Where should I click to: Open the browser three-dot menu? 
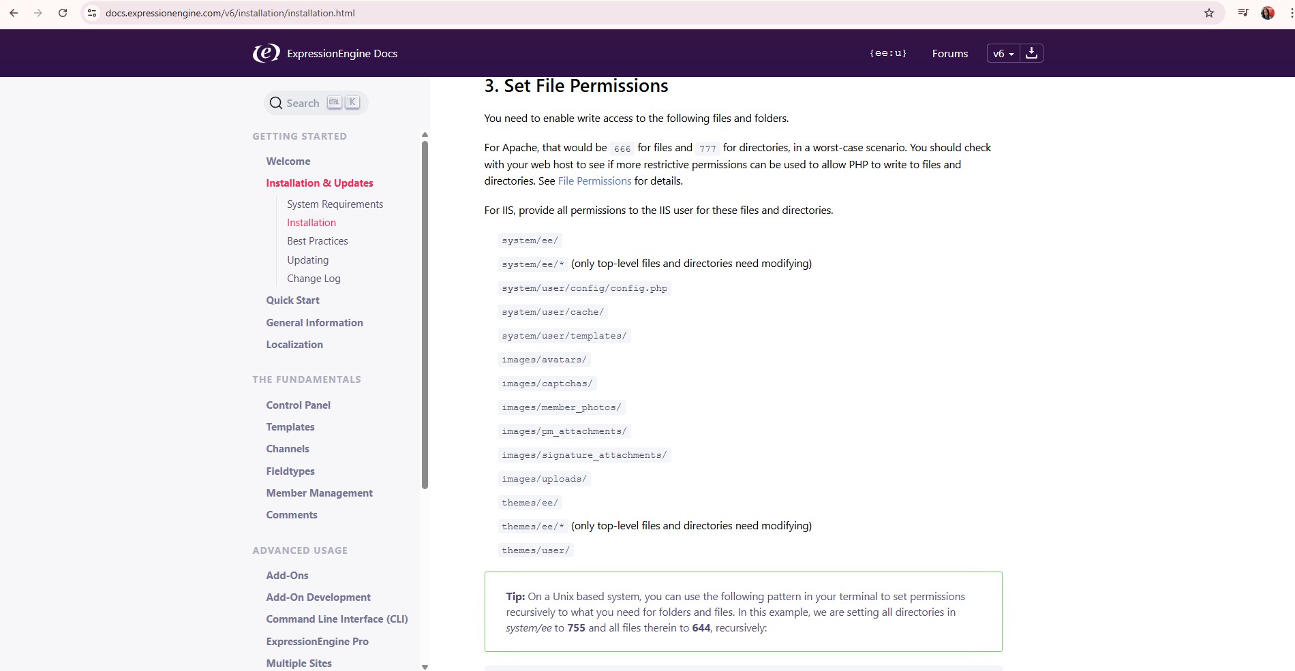point(1287,12)
